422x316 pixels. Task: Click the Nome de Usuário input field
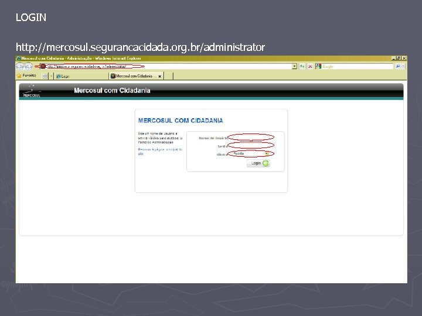coord(251,138)
